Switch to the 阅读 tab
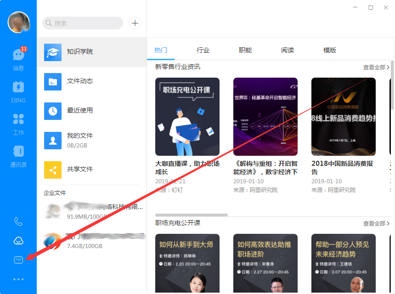The height and width of the screenshot is (294, 395). point(288,50)
